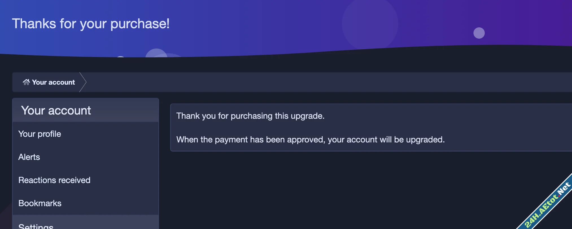The width and height of the screenshot is (572, 229).
Task: Click the tiny dot left of the banner's half circle
Action: 121,57
